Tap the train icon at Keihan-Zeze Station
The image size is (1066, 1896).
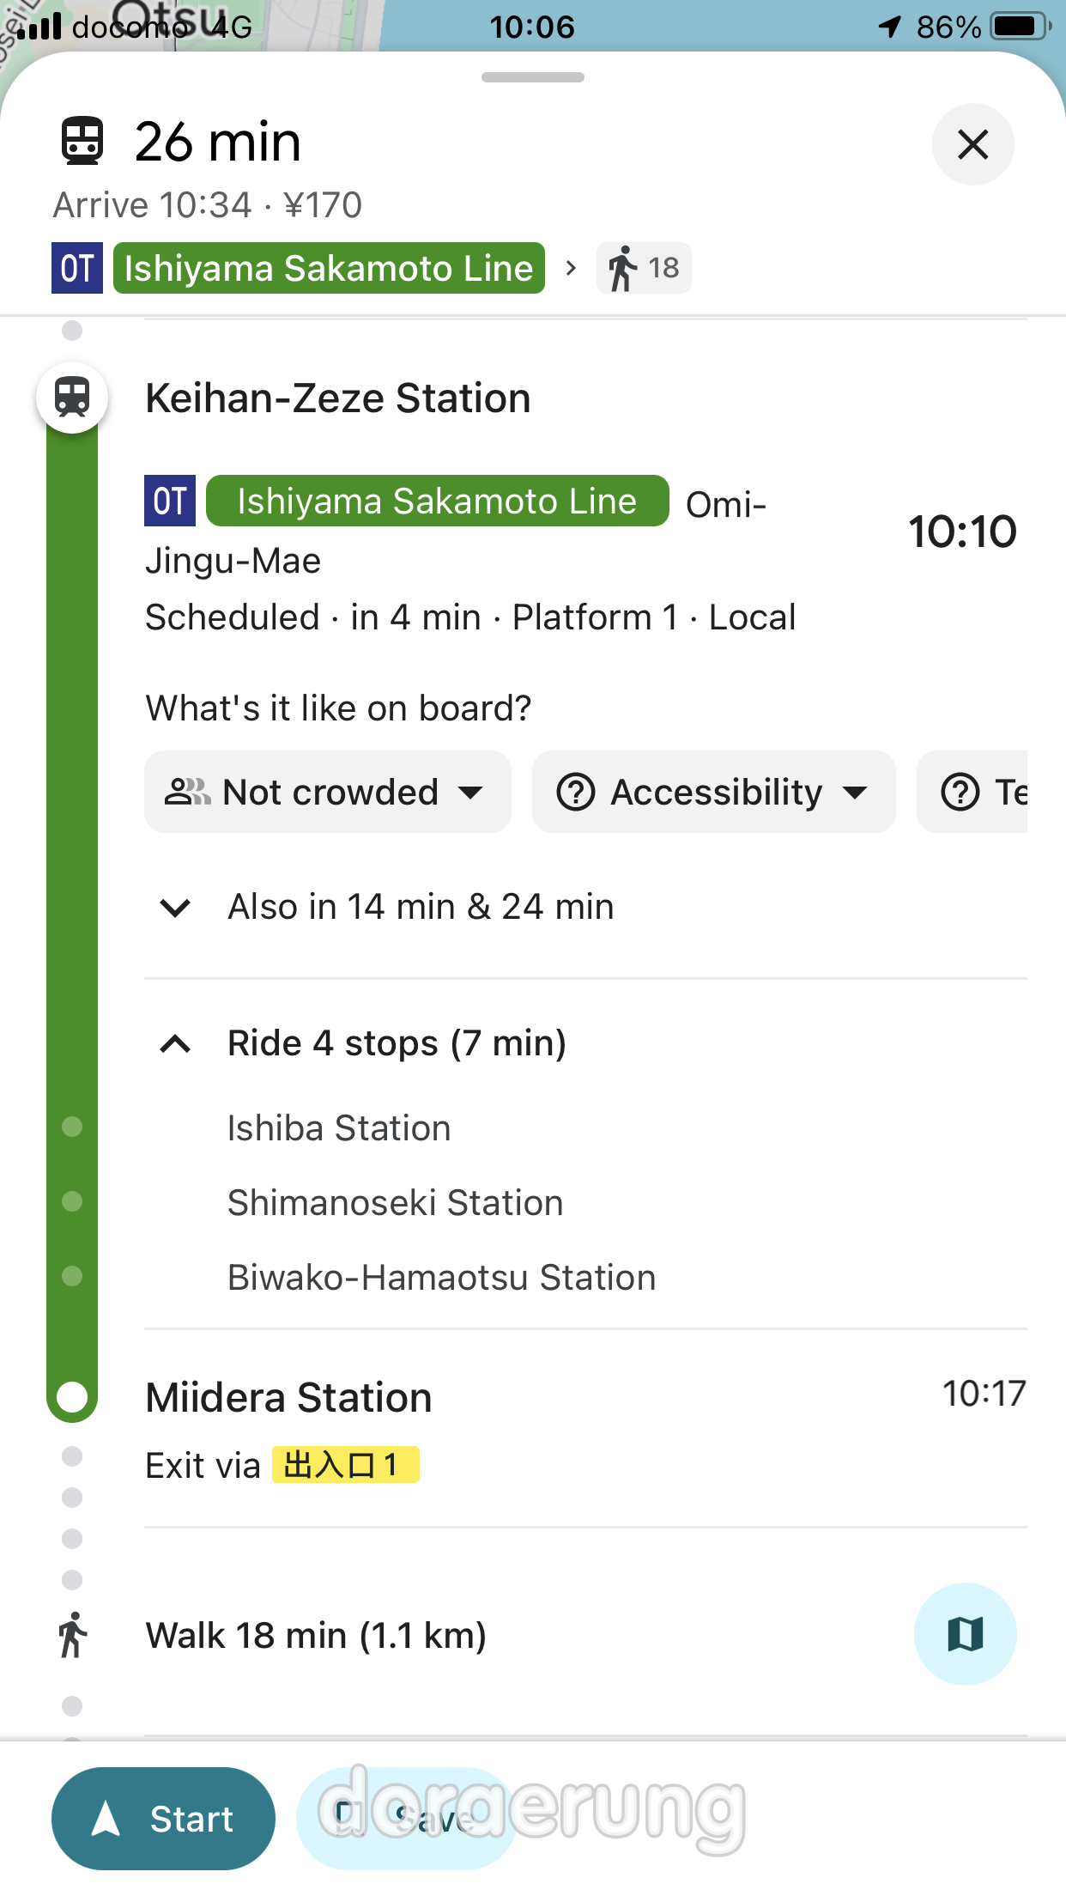click(x=72, y=398)
